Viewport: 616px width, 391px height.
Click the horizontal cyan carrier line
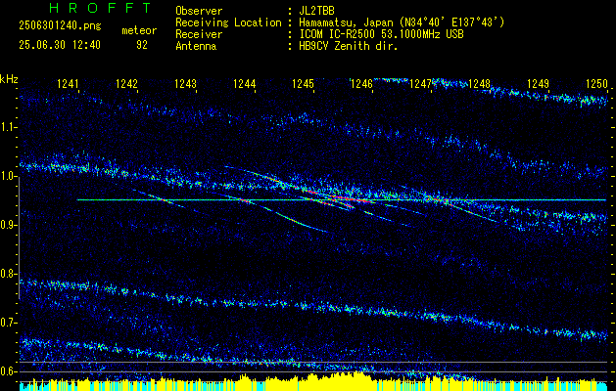point(342,200)
